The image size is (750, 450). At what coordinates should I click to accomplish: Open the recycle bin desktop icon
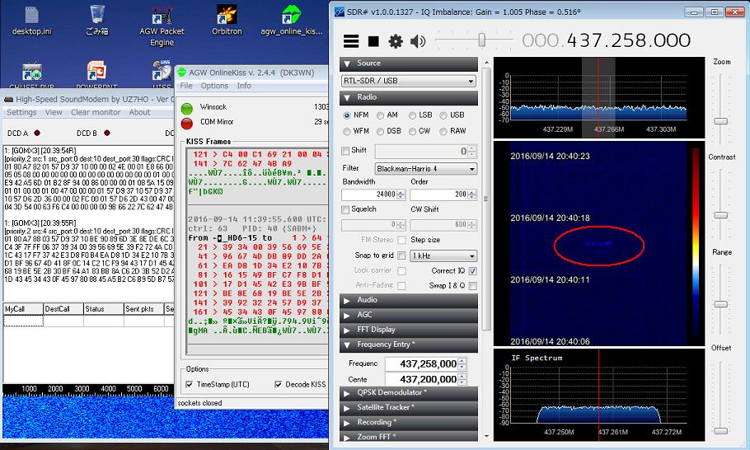[97, 21]
